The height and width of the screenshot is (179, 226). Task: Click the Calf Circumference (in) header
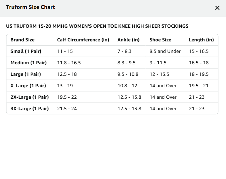(x=83, y=40)
